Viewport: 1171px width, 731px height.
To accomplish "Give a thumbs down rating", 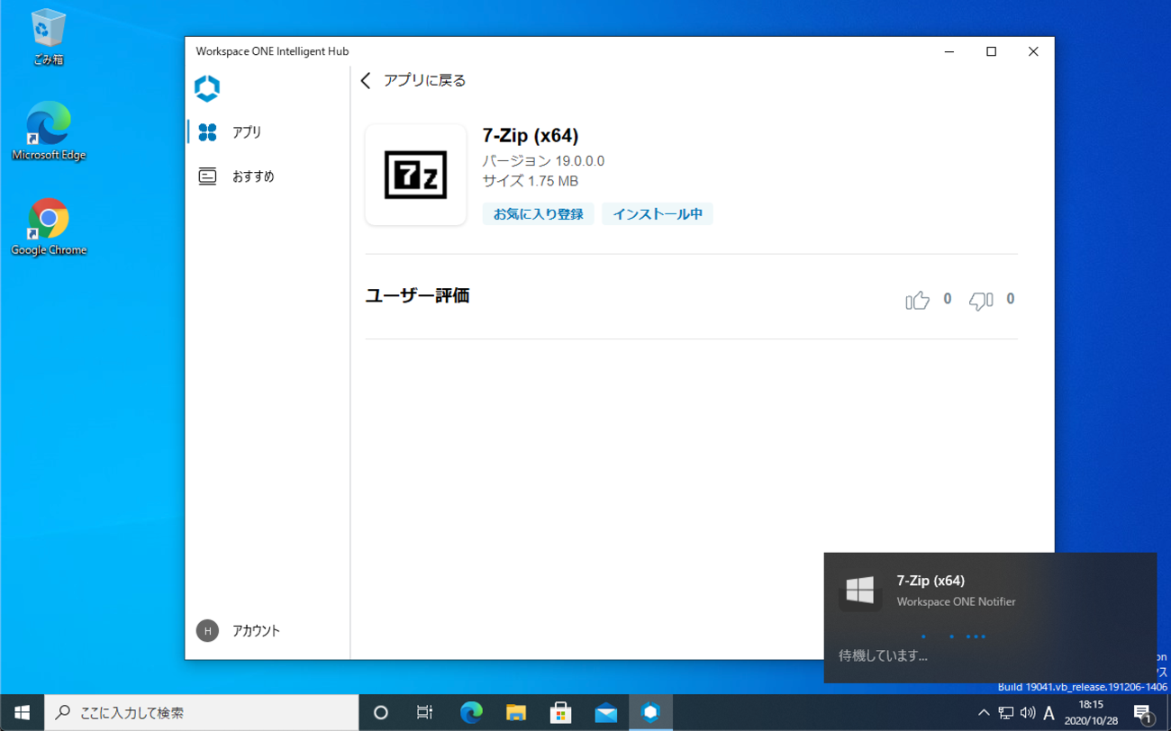I will 981,300.
